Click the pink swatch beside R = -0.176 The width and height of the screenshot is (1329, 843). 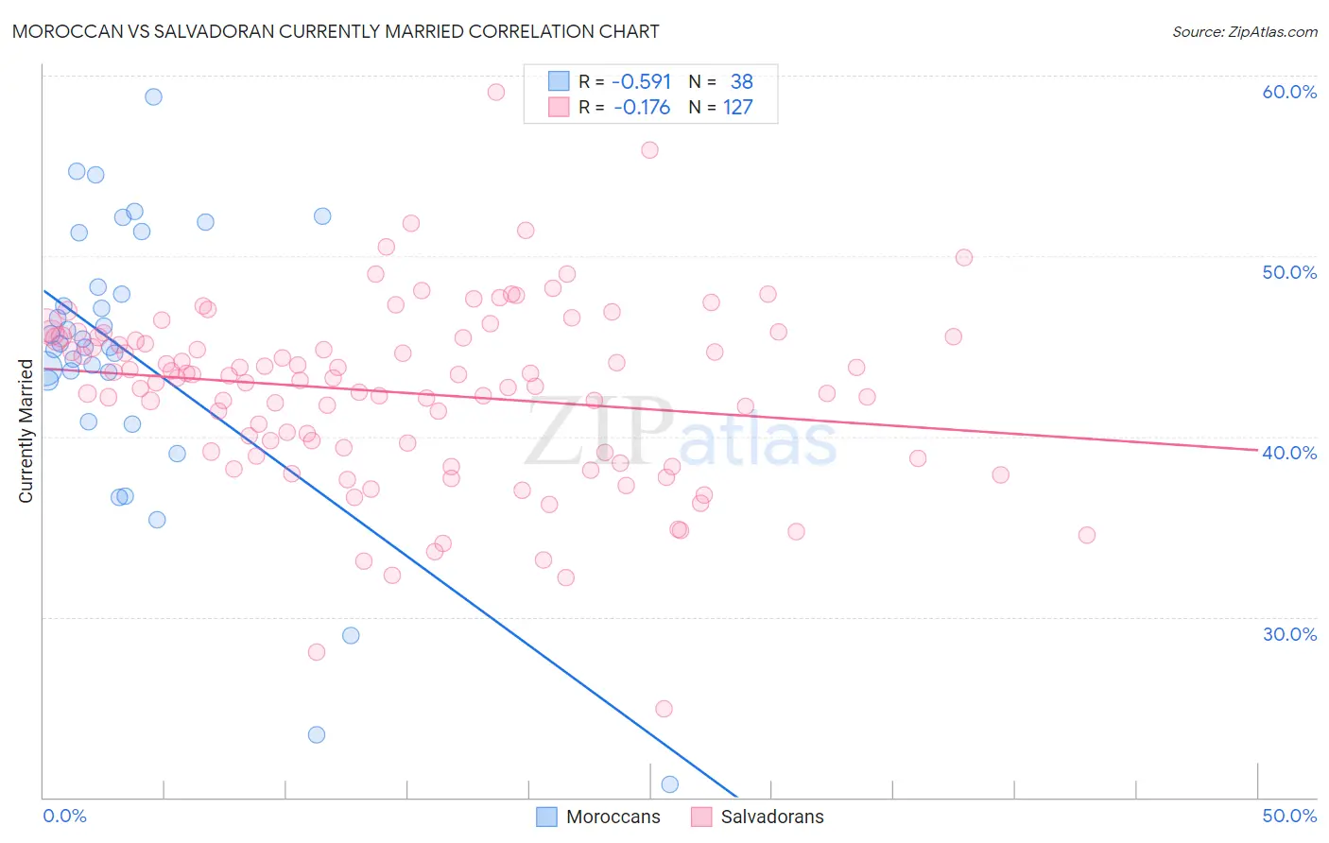559,107
